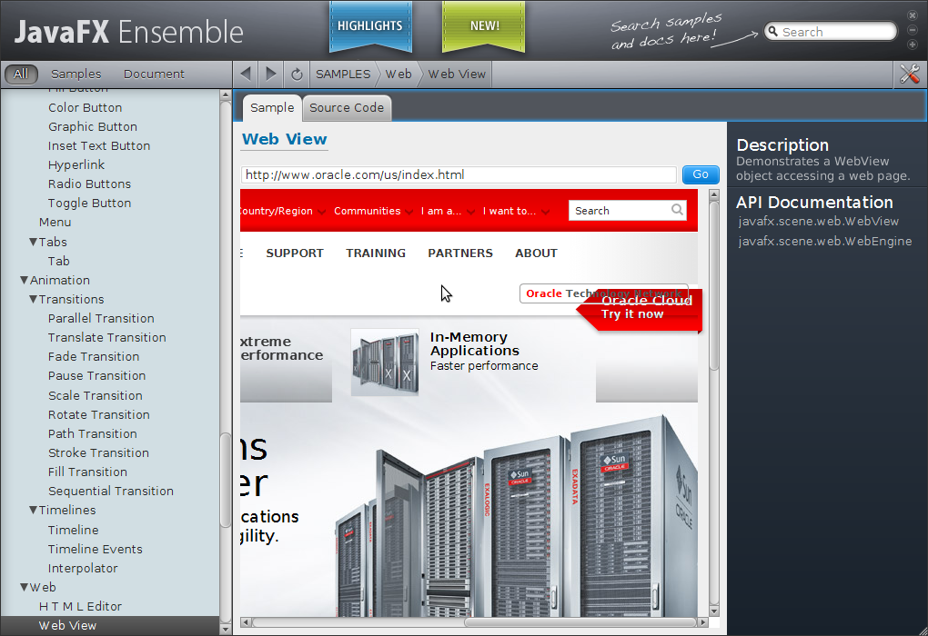Click the magnifier icon in Oracle search box
This screenshot has width=928, height=636.
pyautogui.click(x=678, y=210)
